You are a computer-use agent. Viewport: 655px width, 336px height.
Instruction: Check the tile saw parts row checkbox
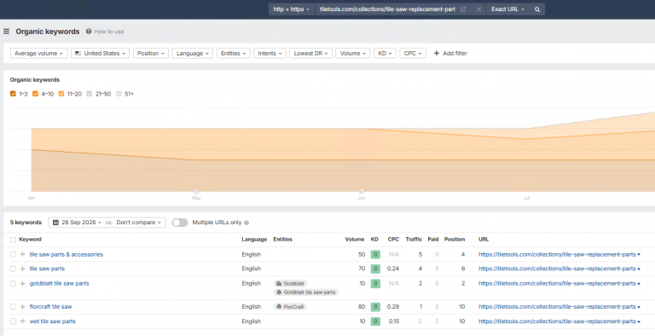[x=13, y=269]
